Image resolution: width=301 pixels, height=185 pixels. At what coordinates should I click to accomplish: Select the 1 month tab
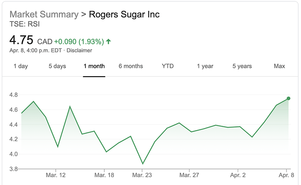[x=94, y=66]
